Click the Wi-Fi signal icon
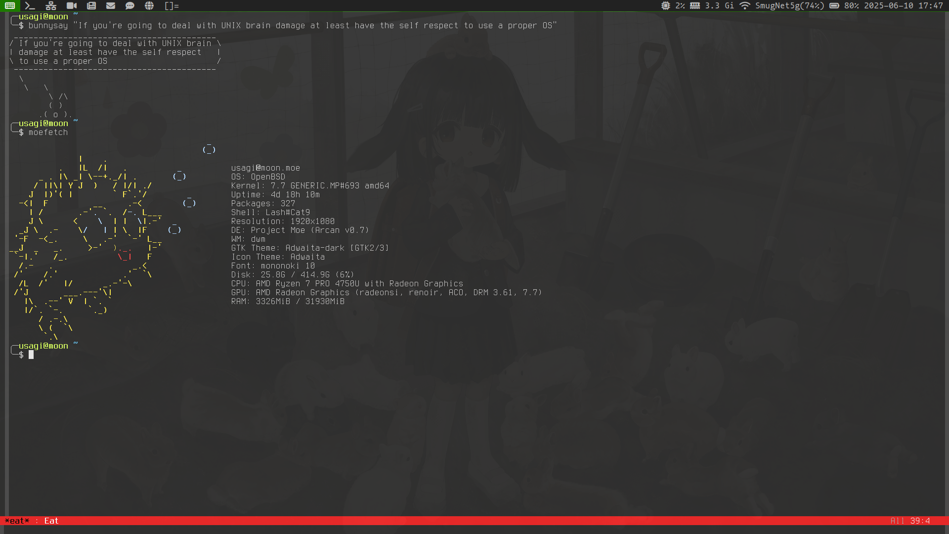 point(745,6)
